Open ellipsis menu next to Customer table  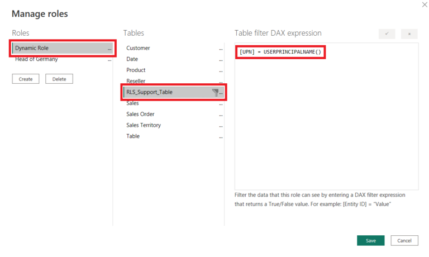tap(221, 49)
